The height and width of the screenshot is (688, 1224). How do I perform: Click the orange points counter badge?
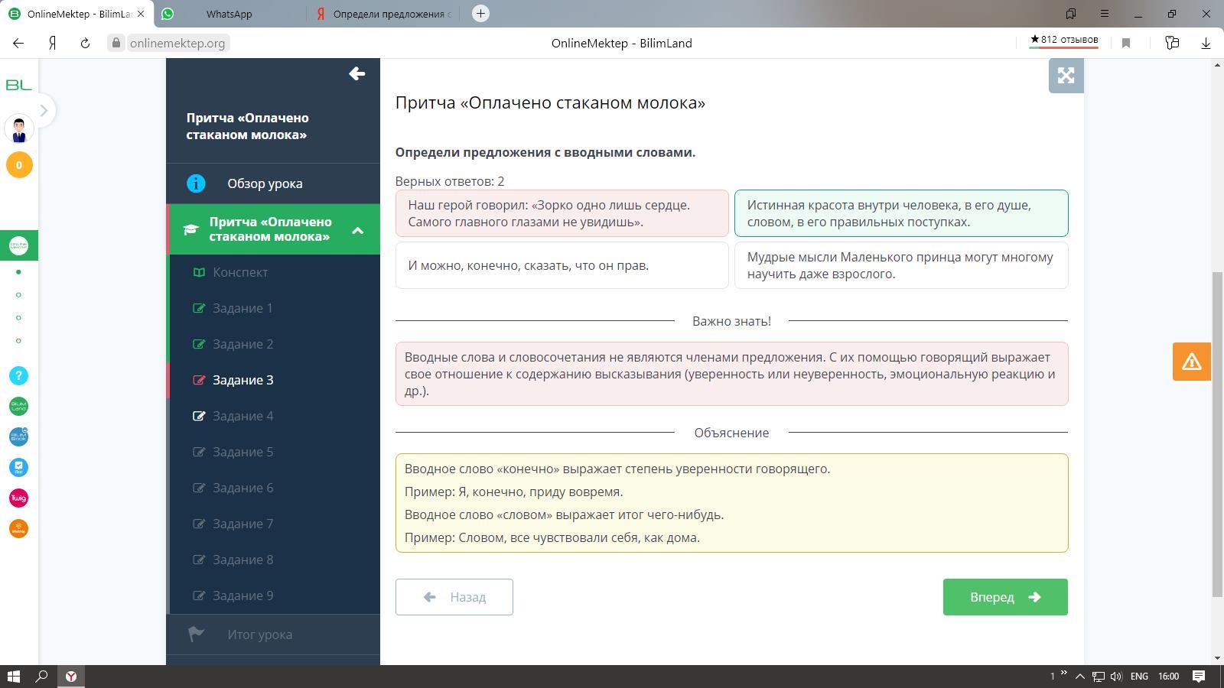click(x=19, y=165)
